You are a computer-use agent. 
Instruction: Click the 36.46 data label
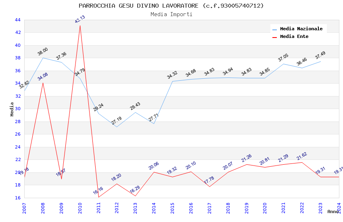click(x=302, y=61)
